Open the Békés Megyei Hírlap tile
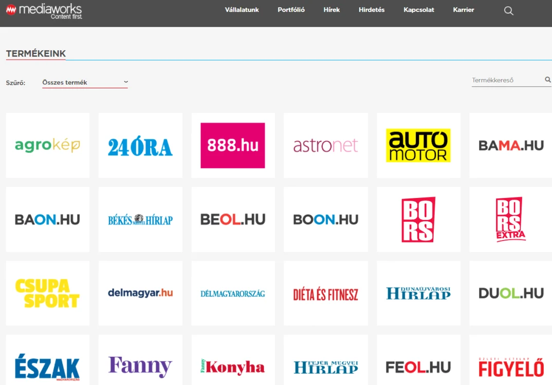The width and height of the screenshot is (552, 385). [x=140, y=219]
